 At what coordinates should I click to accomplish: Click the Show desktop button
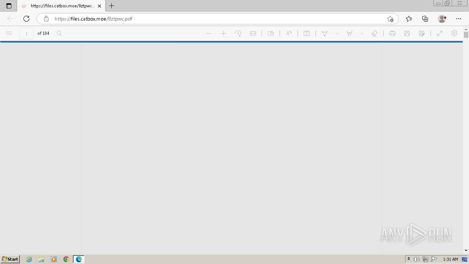point(465,259)
